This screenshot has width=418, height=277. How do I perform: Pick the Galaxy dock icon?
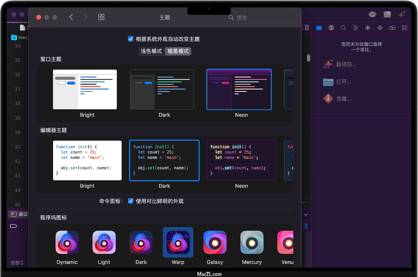tap(215, 242)
